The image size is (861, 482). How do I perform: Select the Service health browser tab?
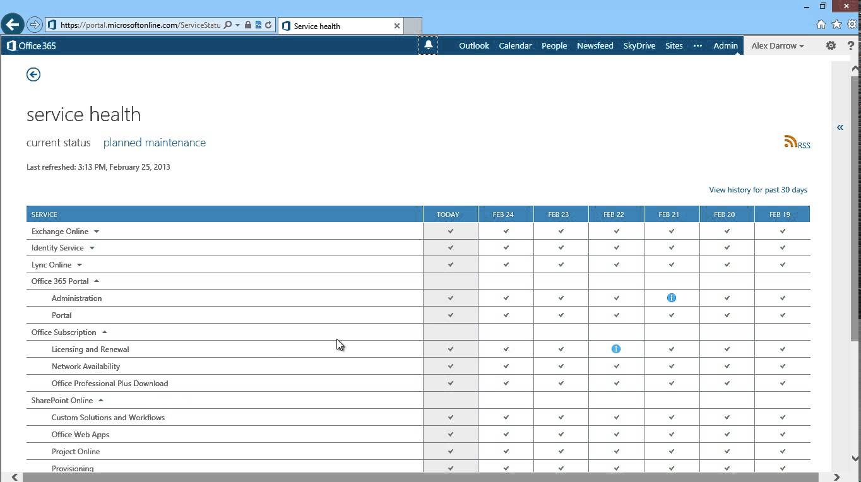coord(340,26)
